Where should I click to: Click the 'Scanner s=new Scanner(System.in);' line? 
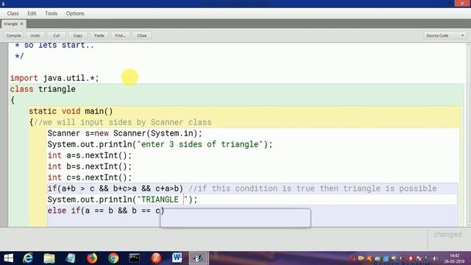(125, 133)
